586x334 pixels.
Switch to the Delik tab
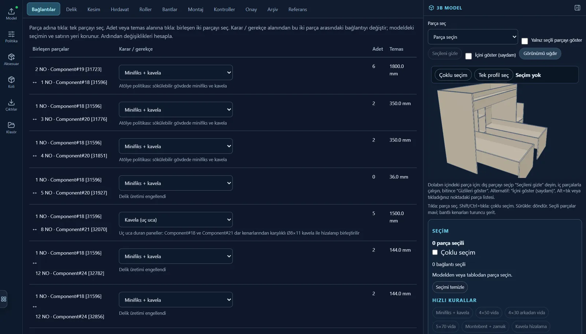71,9
